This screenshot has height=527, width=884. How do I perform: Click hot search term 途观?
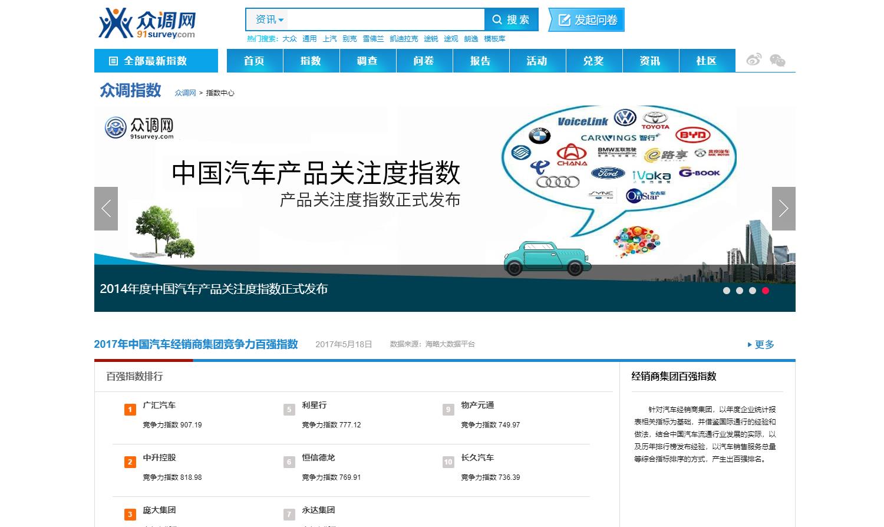[451, 39]
